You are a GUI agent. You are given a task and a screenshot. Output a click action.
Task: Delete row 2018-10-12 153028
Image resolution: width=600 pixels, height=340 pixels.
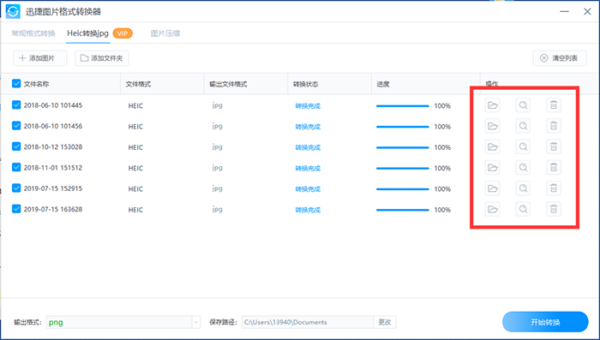(x=554, y=146)
